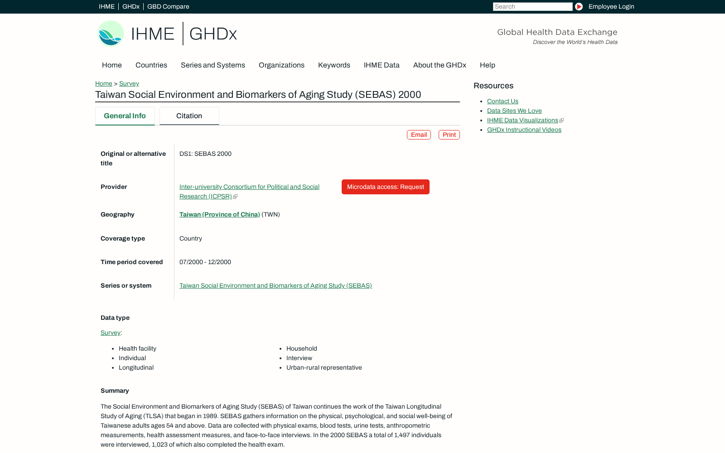Open Employee Login
This screenshot has height=453, width=725.
tap(611, 6)
